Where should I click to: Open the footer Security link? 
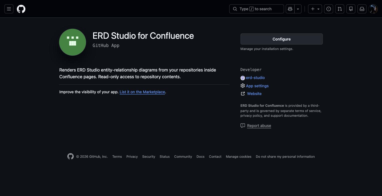[149, 156]
